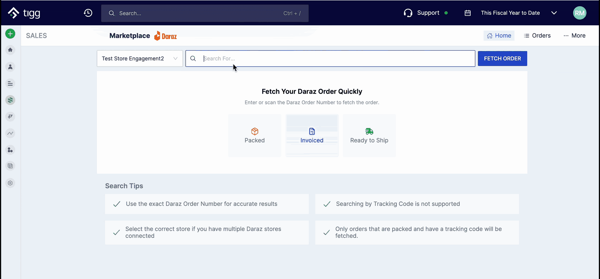Open the Test Store Engagement2 store dropdown
This screenshot has height=279, width=600.
140,58
